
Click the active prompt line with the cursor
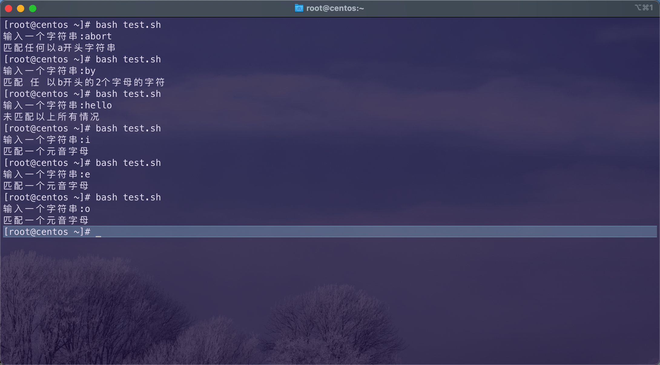(330, 232)
